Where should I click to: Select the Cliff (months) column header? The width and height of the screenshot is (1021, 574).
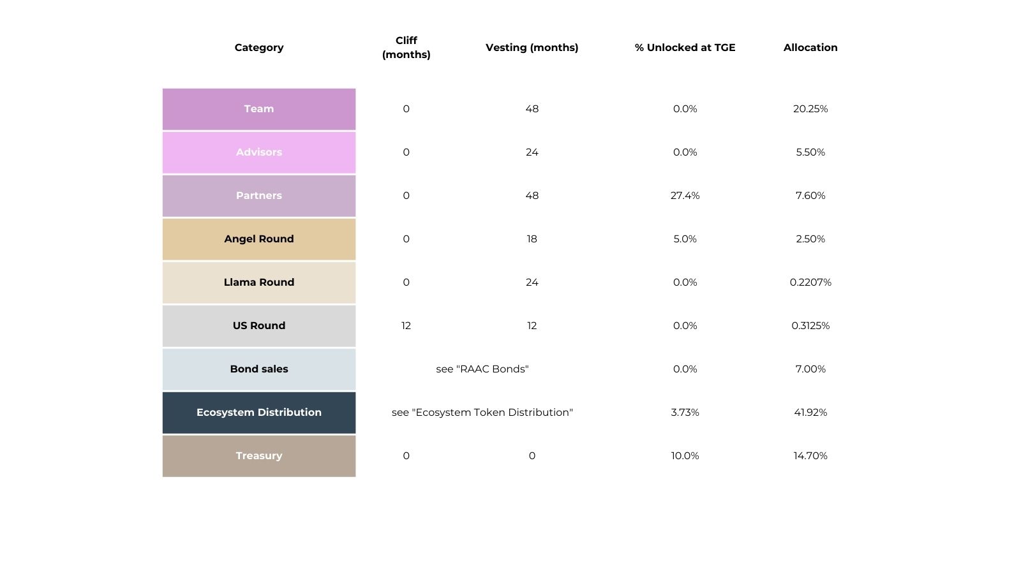pos(406,48)
